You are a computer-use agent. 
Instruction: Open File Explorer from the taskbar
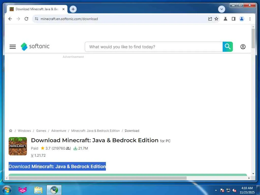[38, 190]
